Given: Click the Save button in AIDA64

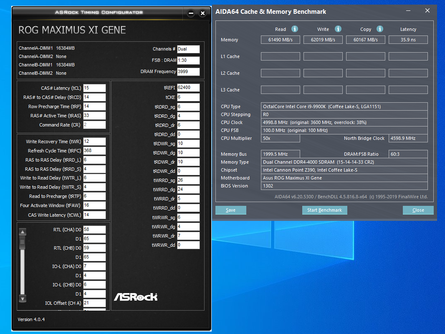Looking at the screenshot, I should coord(231,210).
